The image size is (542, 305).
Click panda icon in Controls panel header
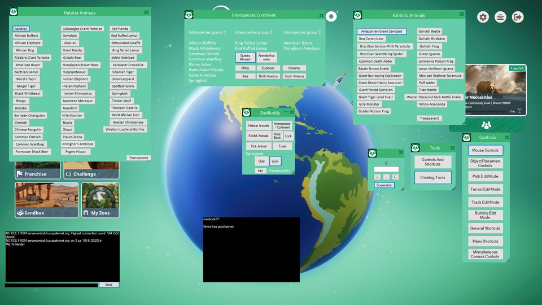point(467,137)
